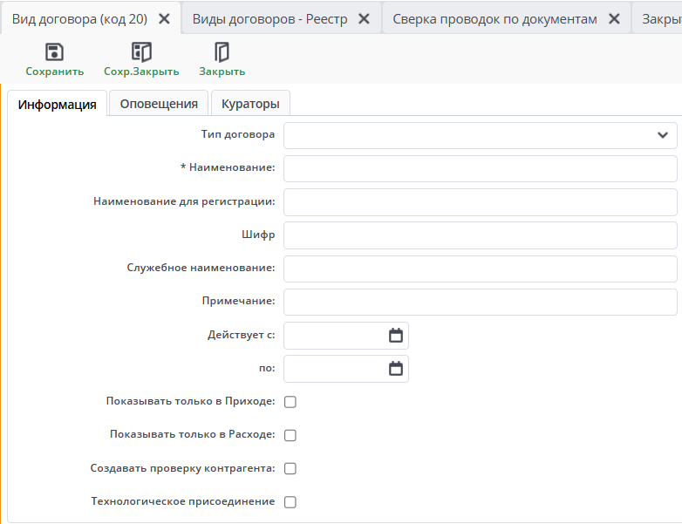Open calendar picker for the по date
Screen dimensions: 682x524
(395, 369)
